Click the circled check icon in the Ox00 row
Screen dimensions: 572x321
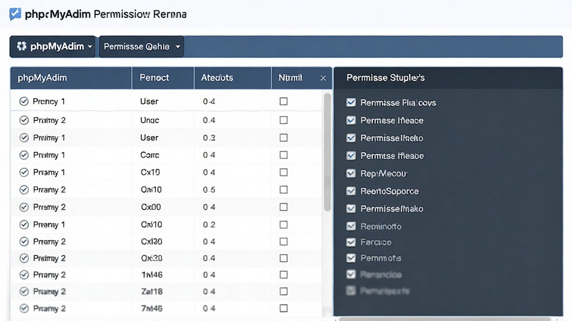click(24, 207)
